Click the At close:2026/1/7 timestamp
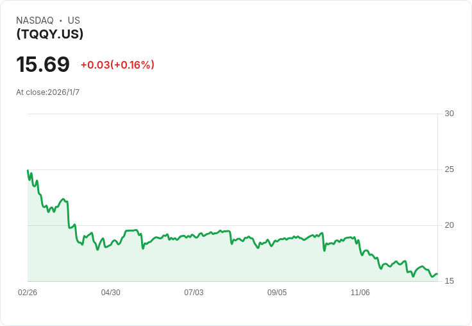Viewport: 472px width, 326px height. pyautogui.click(x=47, y=92)
